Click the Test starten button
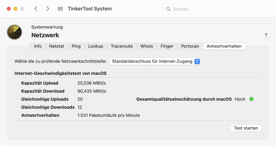This screenshot has width=276, height=146. coord(246,128)
